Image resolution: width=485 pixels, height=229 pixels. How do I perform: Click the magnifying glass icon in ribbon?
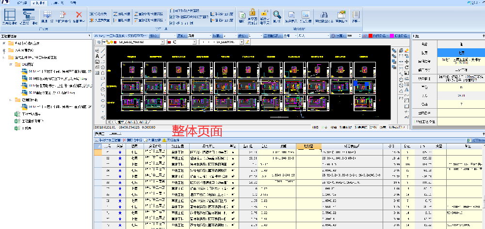pyautogui.click(x=277, y=14)
